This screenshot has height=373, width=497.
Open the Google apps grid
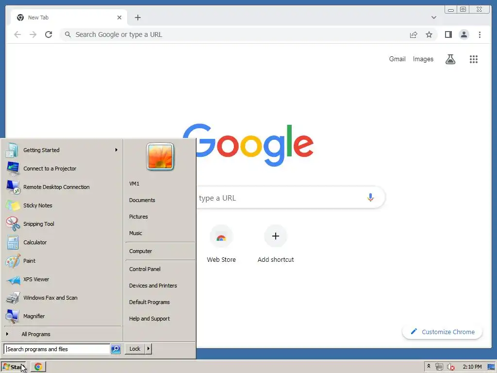point(474,59)
